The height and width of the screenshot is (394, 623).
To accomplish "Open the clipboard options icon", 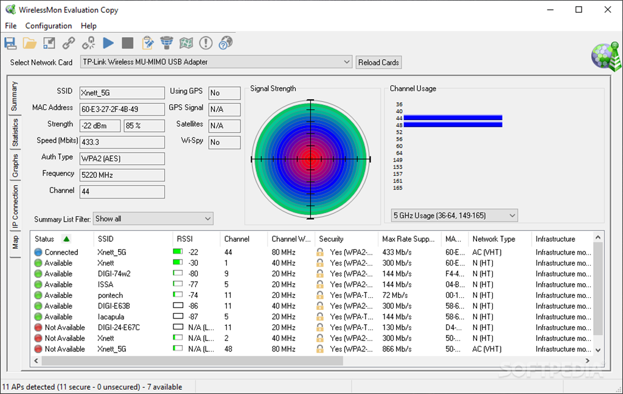I will [147, 43].
